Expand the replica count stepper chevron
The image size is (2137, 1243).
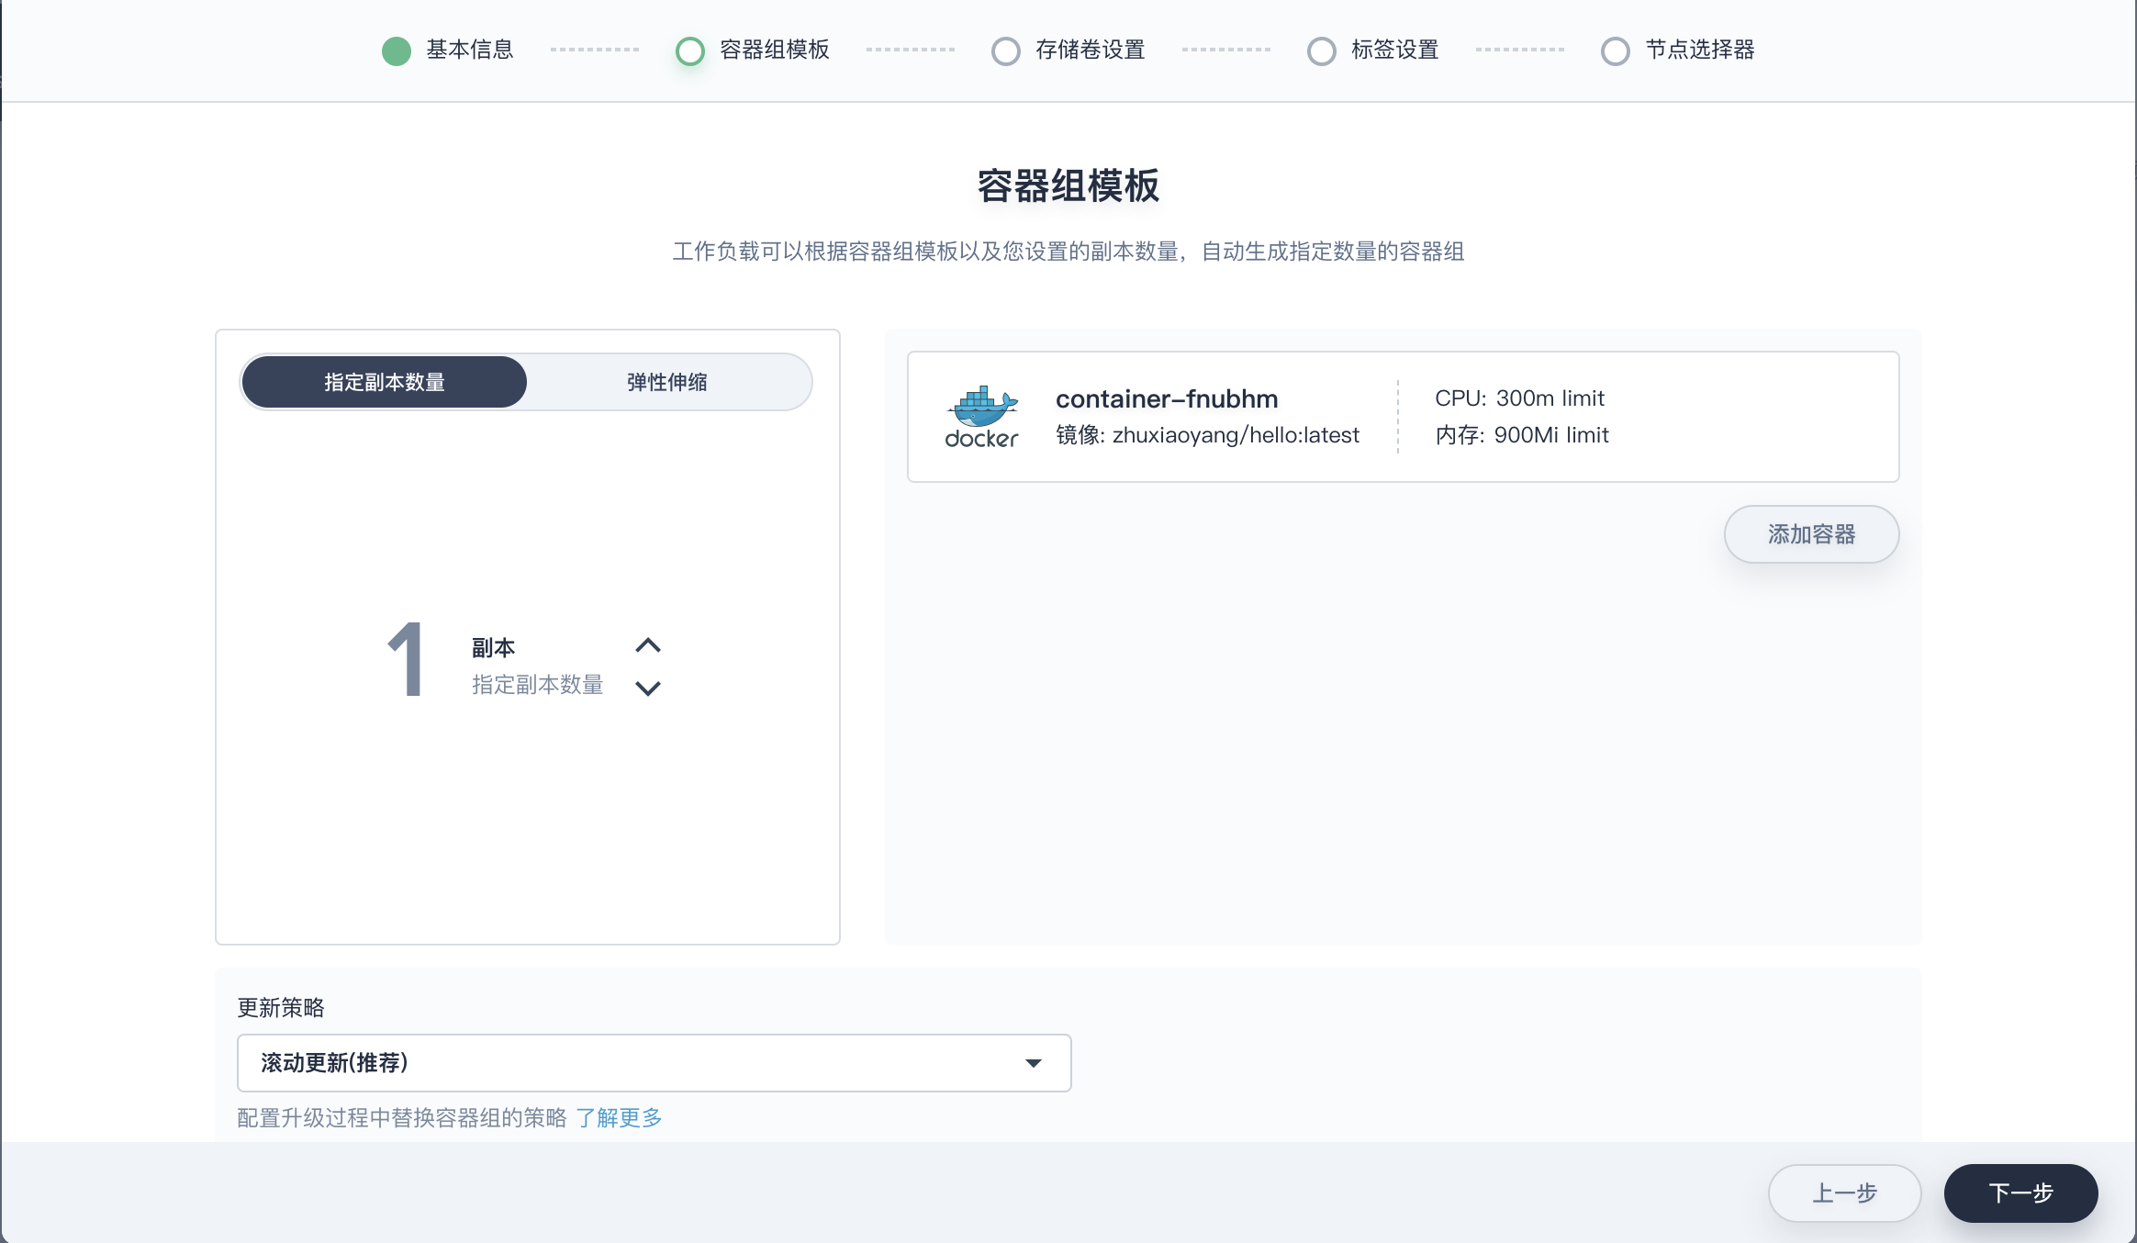(648, 644)
